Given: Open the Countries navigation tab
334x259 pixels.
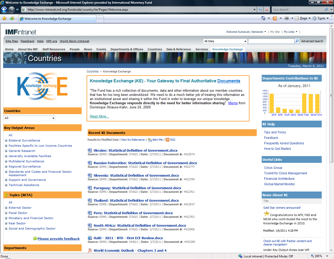Looking at the screenshot, I should [x=155, y=49].
